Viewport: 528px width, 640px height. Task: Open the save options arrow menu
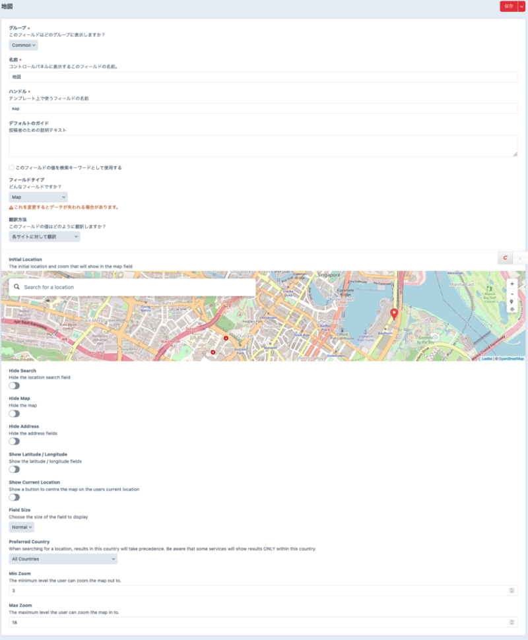[x=521, y=6]
